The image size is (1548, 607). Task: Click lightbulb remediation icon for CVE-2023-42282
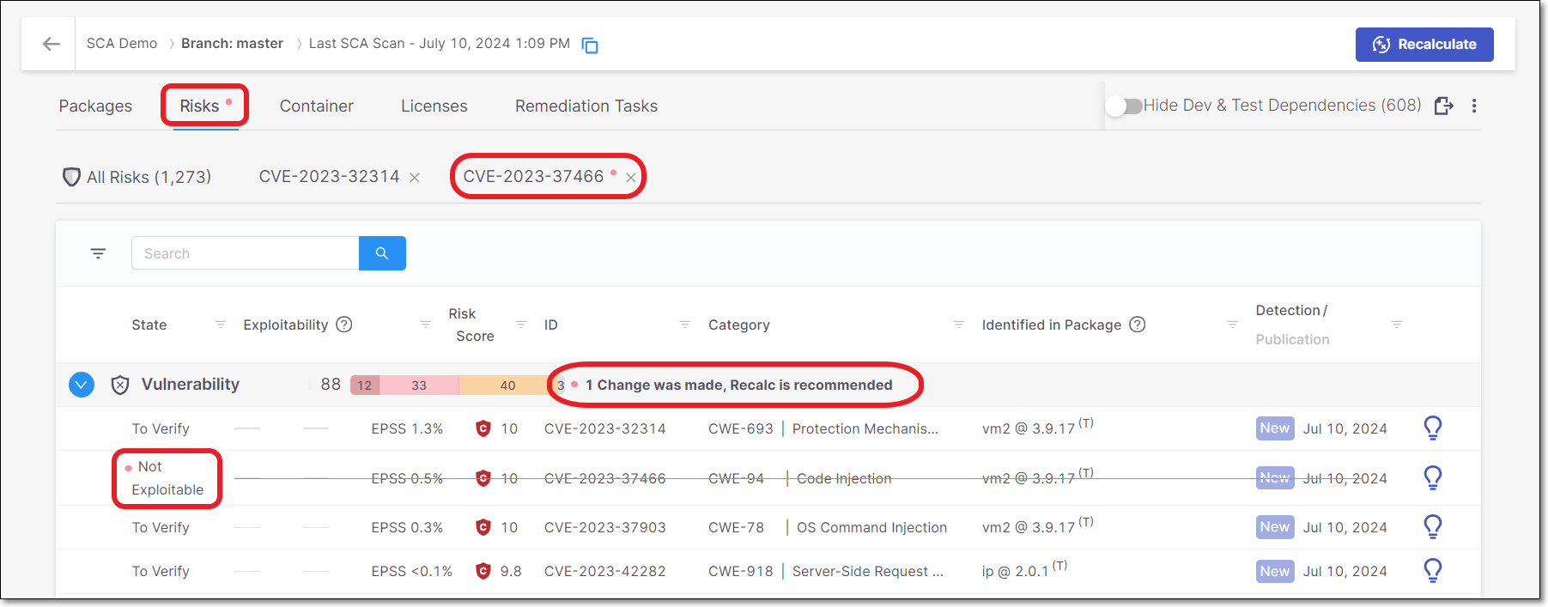coord(1433,570)
